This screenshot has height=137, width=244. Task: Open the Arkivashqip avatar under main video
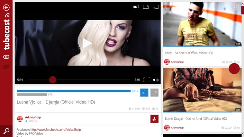[20, 119]
